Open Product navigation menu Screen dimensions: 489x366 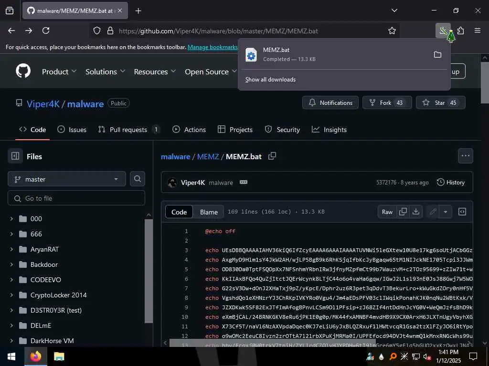(x=59, y=71)
